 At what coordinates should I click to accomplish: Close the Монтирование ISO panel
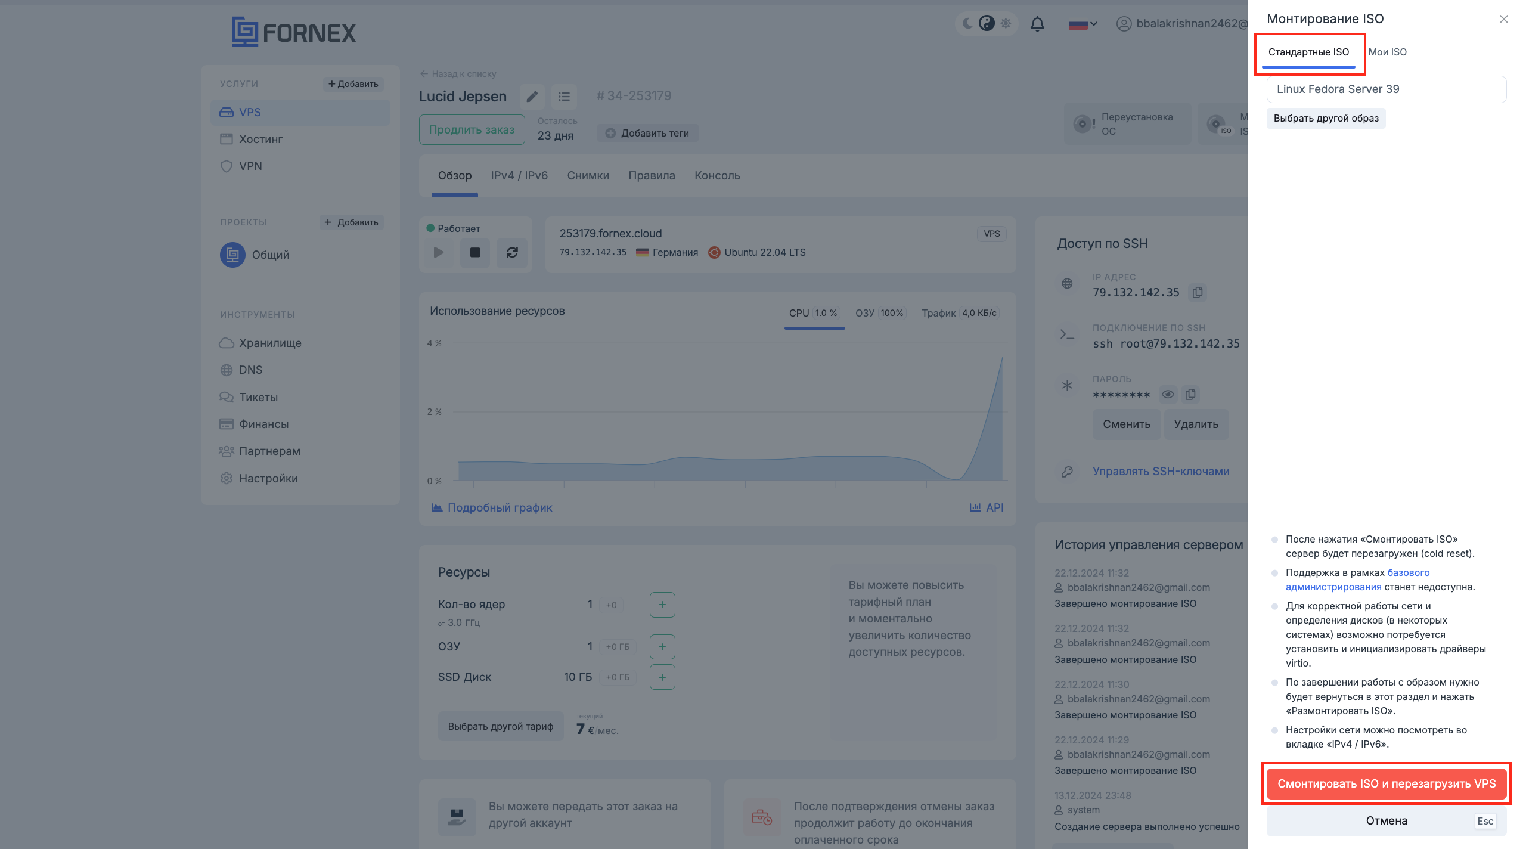[x=1503, y=19]
